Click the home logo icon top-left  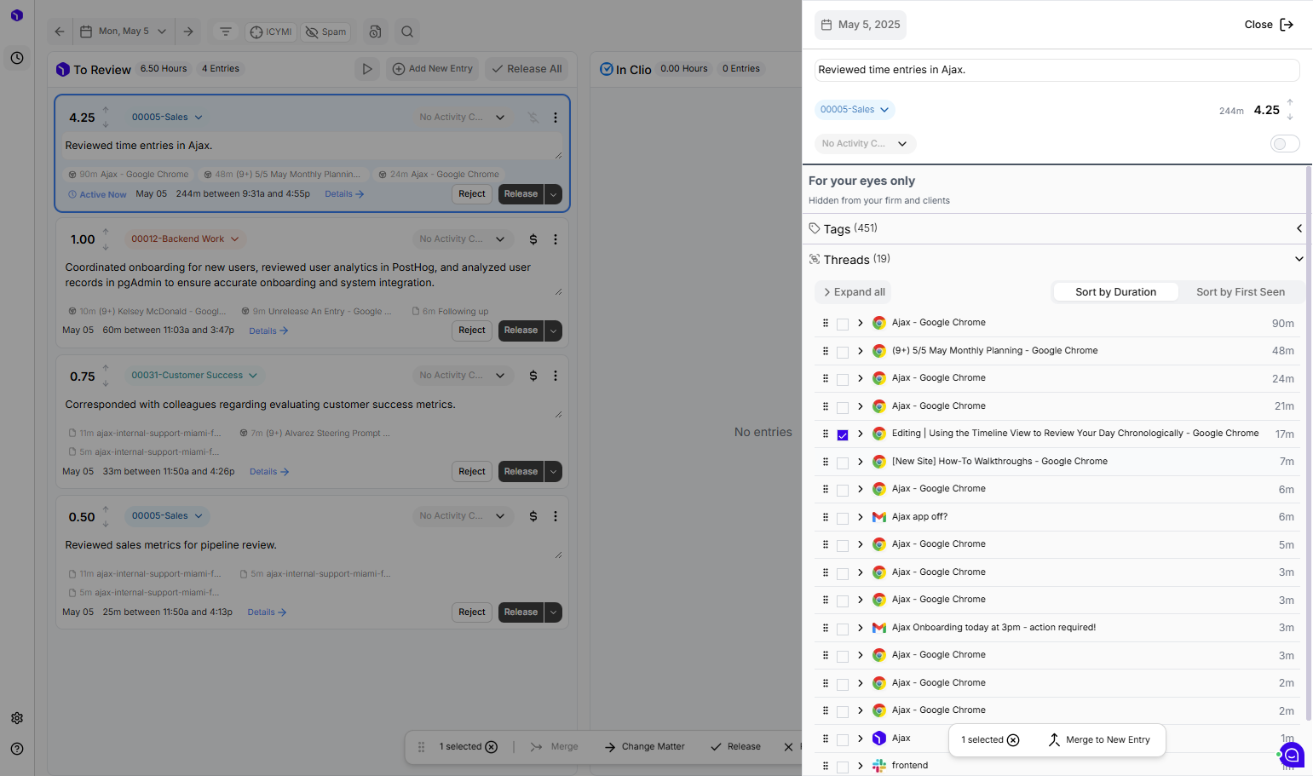pos(17,15)
